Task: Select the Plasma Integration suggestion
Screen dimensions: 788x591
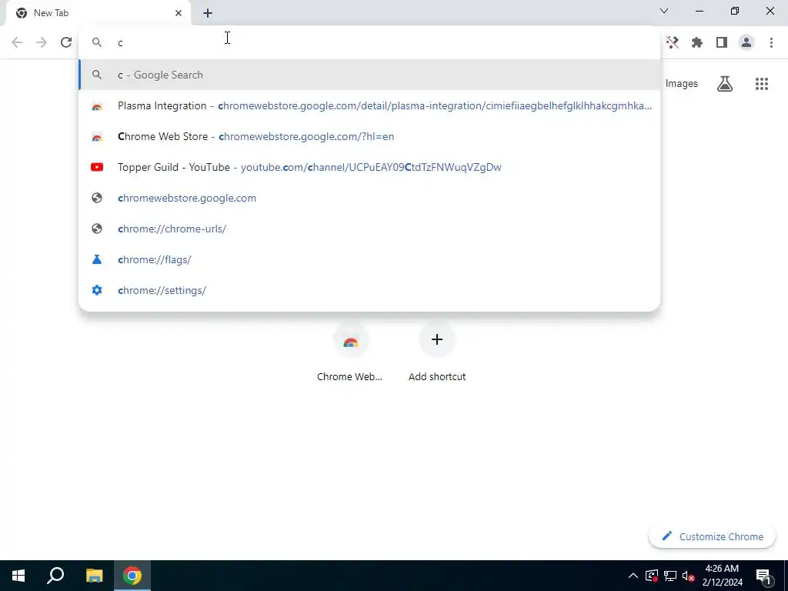Action: pos(369,105)
